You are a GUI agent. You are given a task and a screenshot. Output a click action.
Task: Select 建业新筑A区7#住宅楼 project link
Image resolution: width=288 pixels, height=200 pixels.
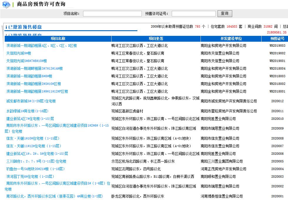click(30, 119)
